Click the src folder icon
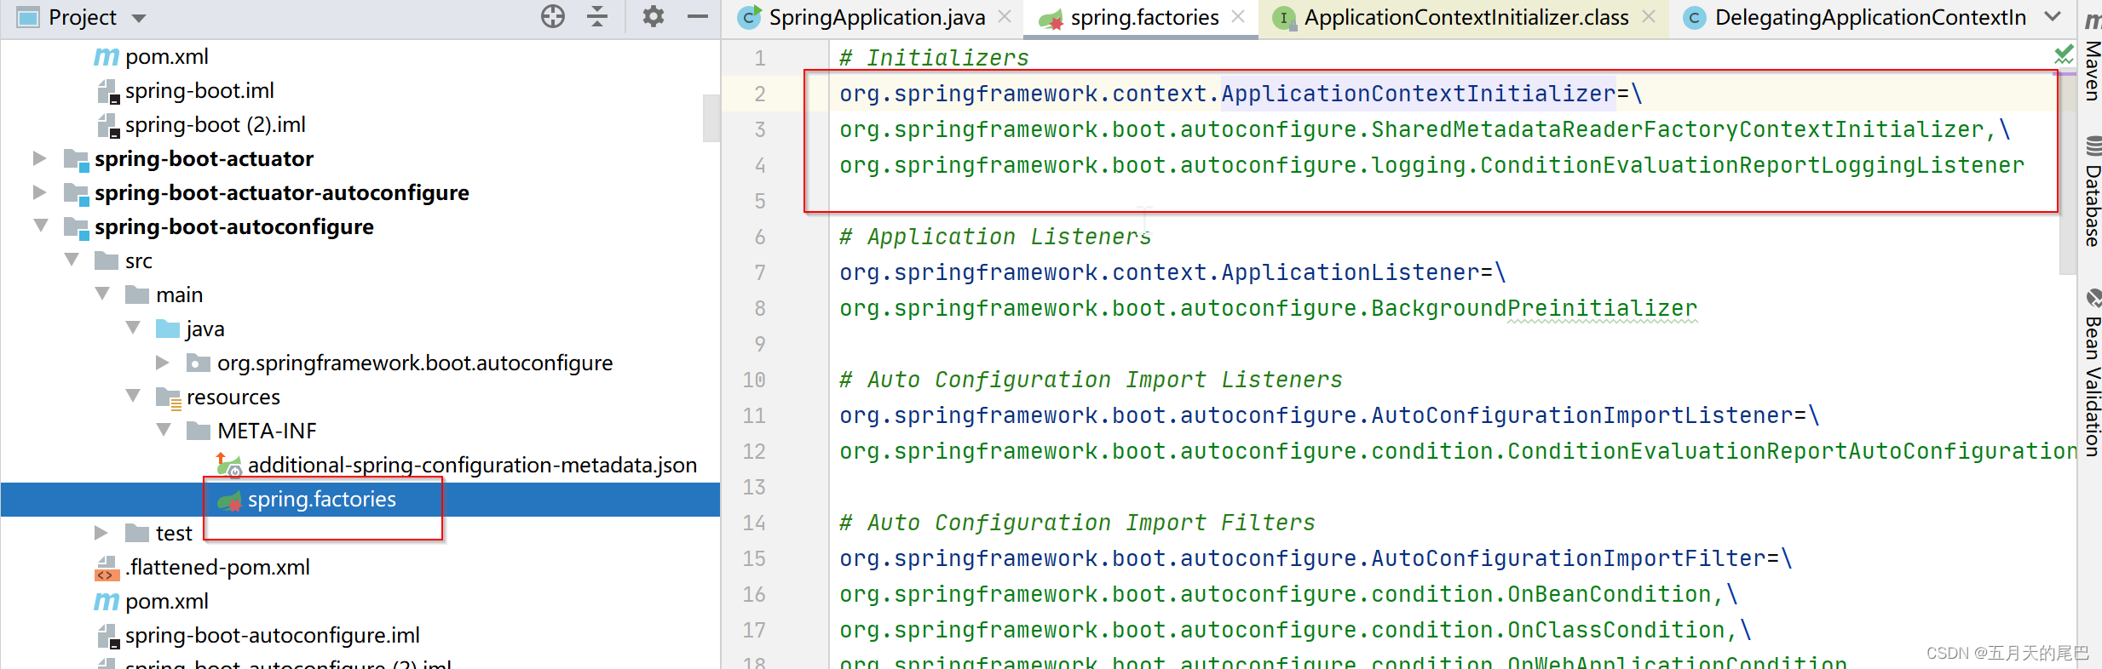The image size is (2102, 669). point(107,260)
